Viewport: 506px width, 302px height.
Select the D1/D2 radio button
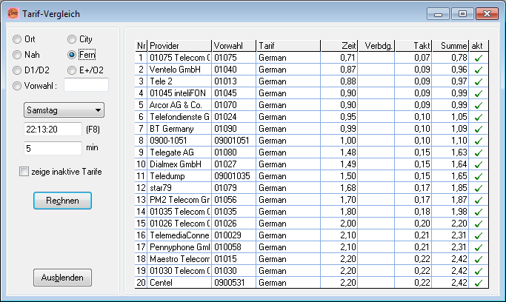tap(19, 70)
